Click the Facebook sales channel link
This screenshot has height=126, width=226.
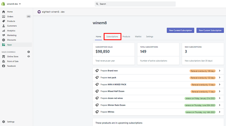[x=11, y=66]
